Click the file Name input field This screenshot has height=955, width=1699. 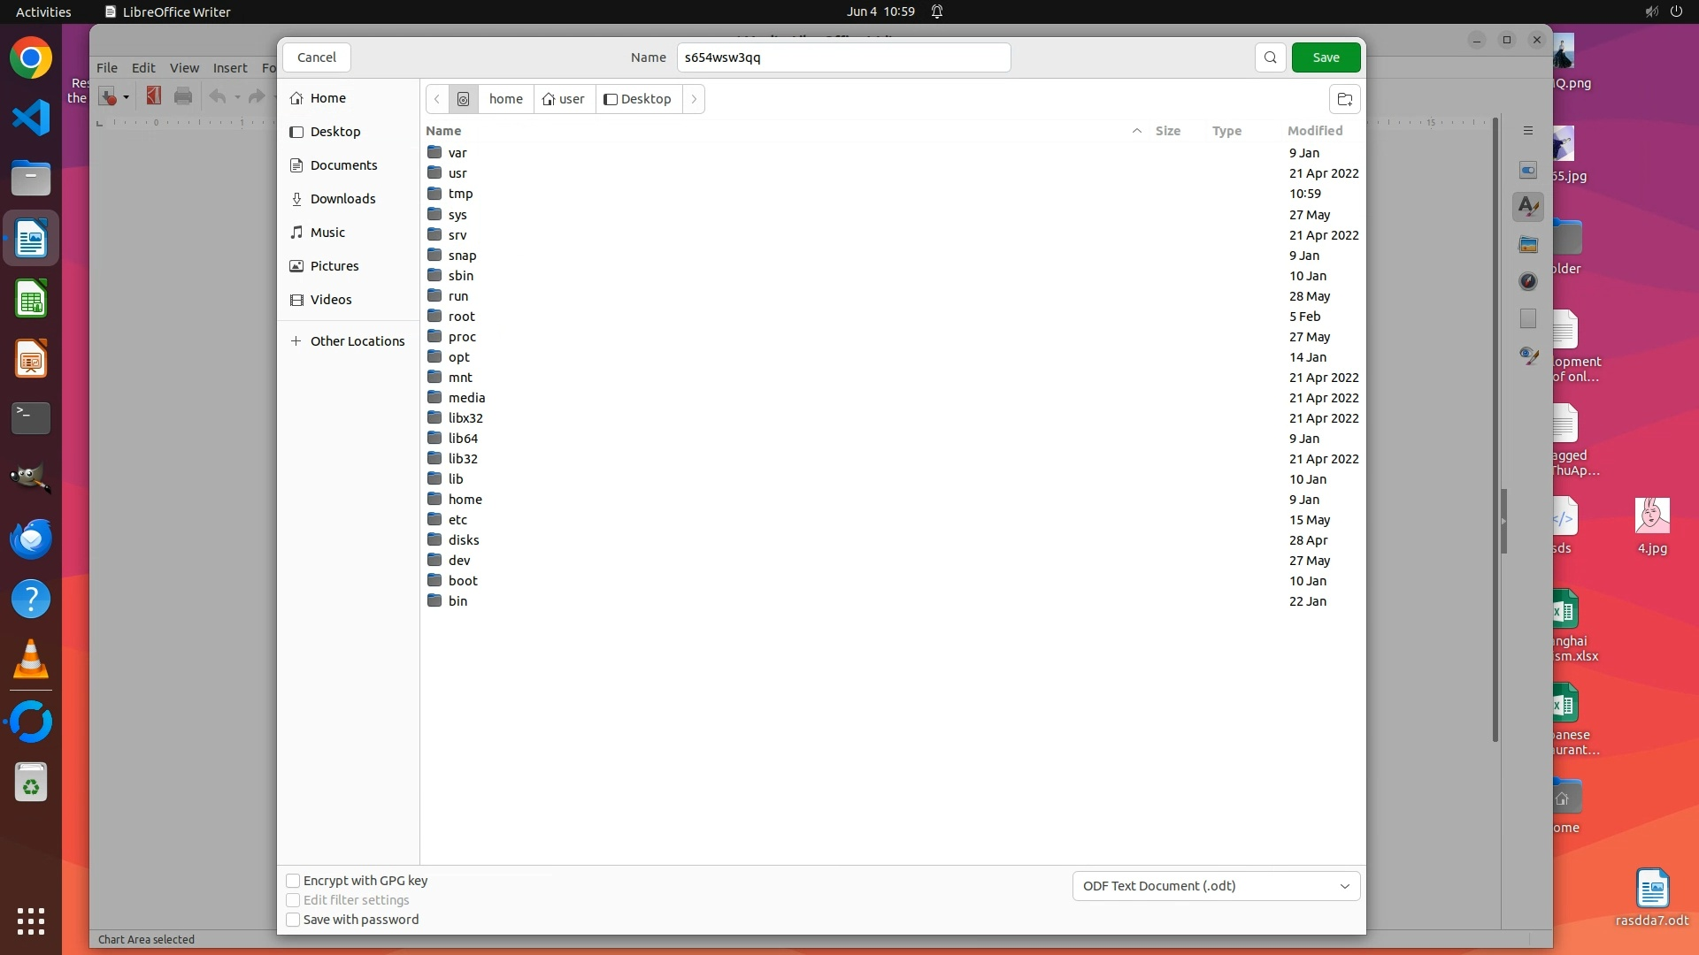click(x=842, y=57)
